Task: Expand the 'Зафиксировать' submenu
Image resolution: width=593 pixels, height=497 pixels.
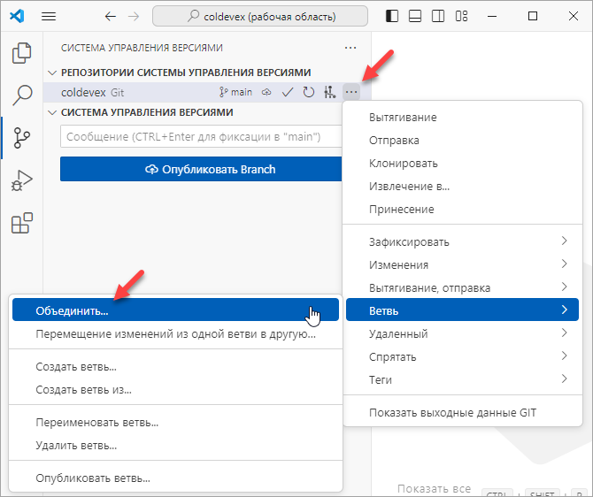Action: coord(460,241)
